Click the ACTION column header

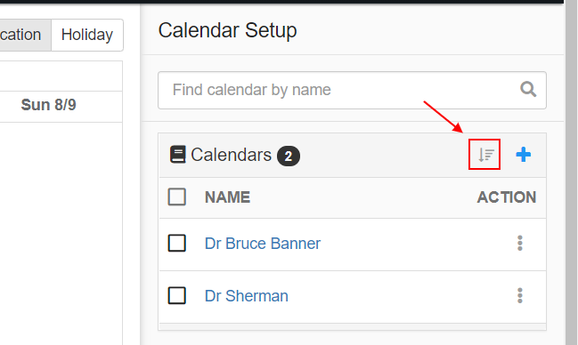tap(507, 197)
